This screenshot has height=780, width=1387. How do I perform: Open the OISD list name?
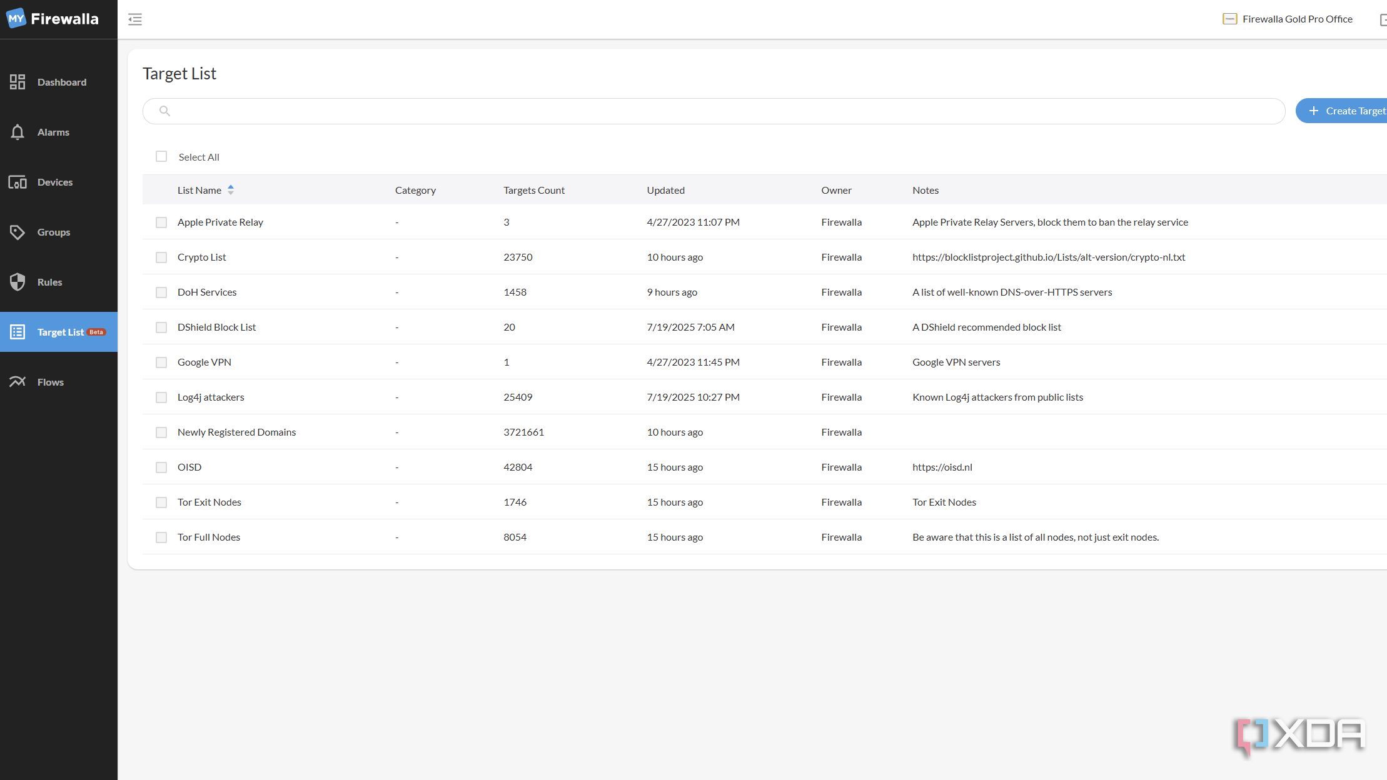click(189, 467)
